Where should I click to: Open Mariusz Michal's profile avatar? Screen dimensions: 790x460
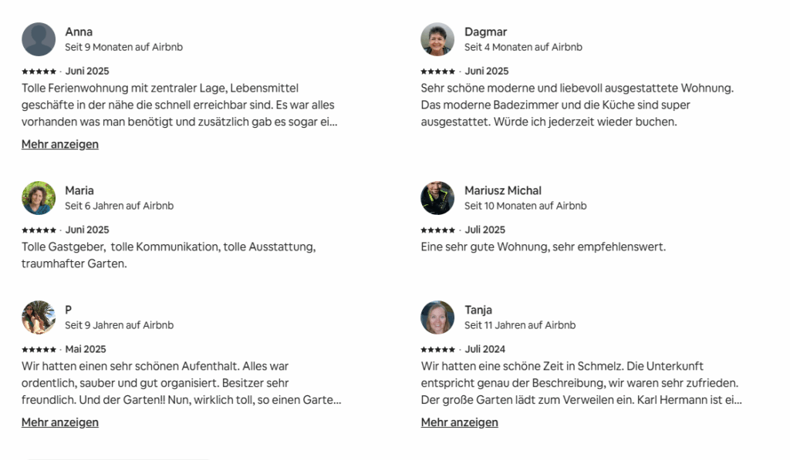[x=437, y=198]
